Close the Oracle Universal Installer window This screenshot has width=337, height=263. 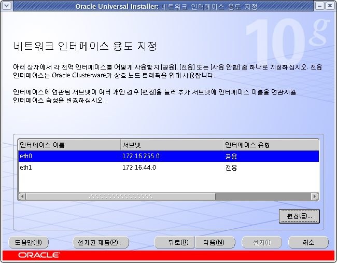(x=330, y=6)
